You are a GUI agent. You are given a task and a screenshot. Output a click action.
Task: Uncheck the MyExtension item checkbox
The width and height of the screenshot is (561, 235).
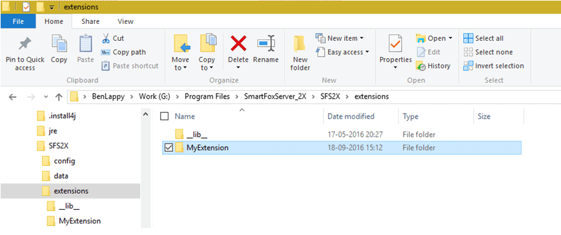pyautogui.click(x=168, y=147)
